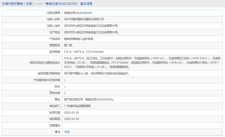
Task: Select approval department 广东省药品监督管理局
Action: point(77,106)
